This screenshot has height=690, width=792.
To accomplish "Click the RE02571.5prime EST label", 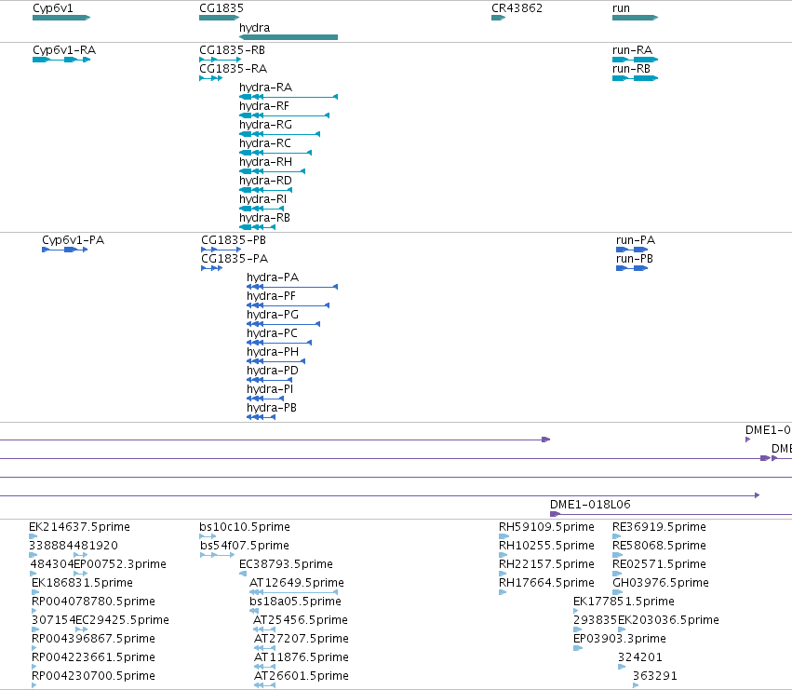I will pyautogui.click(x=659, y=564).
